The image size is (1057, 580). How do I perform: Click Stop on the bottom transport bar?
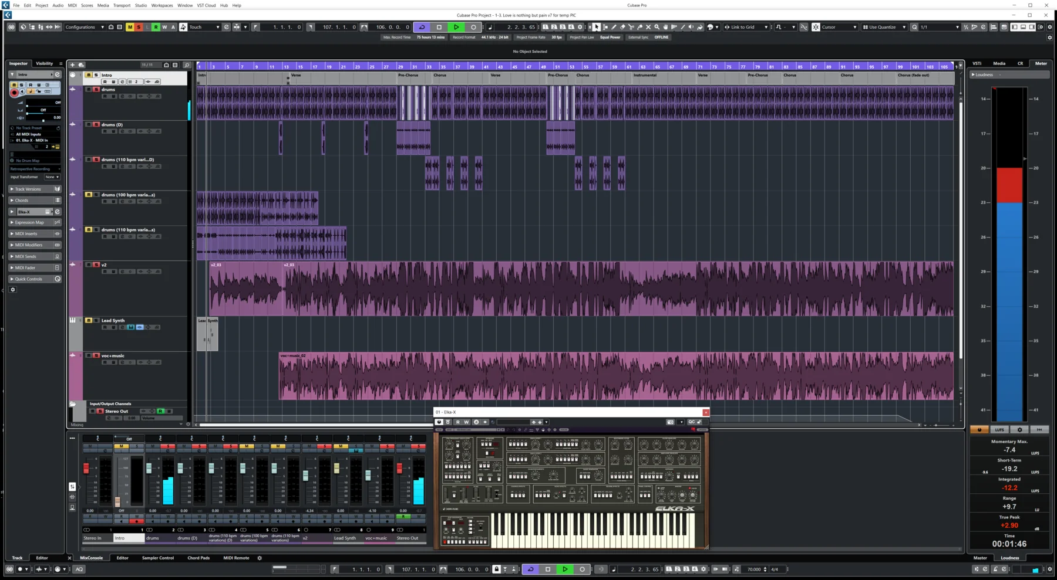(x=548, y=569)
